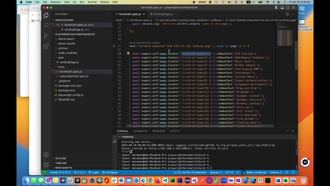
Task: Click the errors and warnings status indicator
Action: [x=79, y=172]
